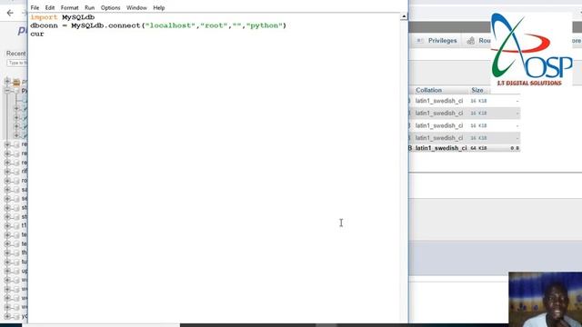Image resolution: width=582 pixels, height=327 pixels.
Task: Sort the table by the Collation column header
Action: point(428,90)
